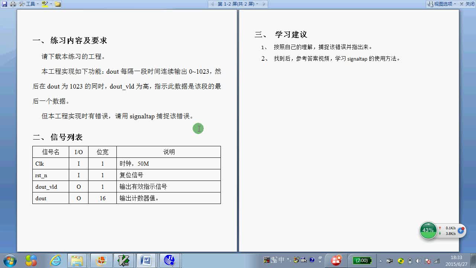Show hidden tray icons arrow

click(x=380, y=261)
